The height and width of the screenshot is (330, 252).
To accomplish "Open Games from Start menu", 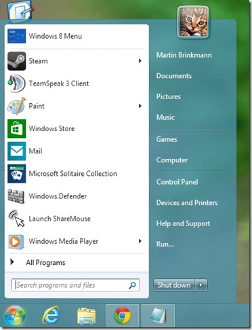I will click(167, 139).
